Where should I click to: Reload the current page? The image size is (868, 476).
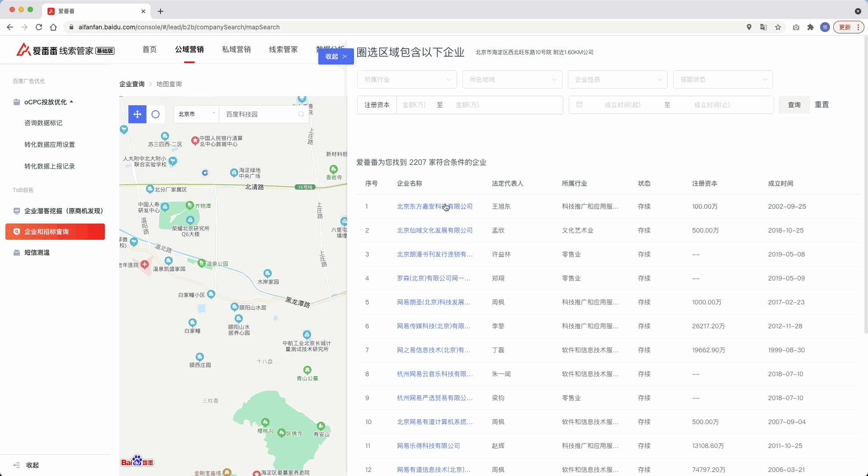(x=39, y=27)
